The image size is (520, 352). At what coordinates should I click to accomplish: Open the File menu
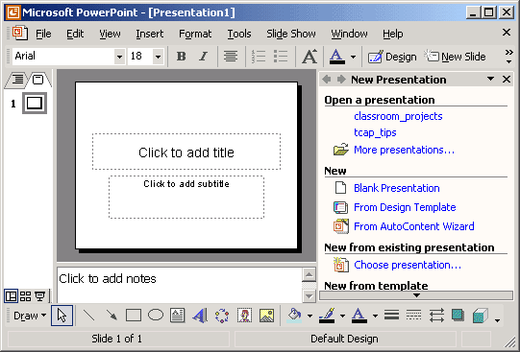click(43, 34)
